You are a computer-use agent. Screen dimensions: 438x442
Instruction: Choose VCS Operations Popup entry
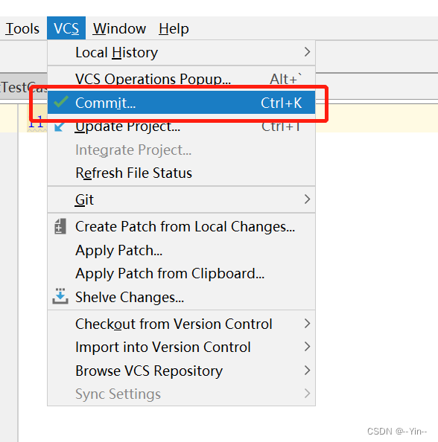tap(181, 78)
